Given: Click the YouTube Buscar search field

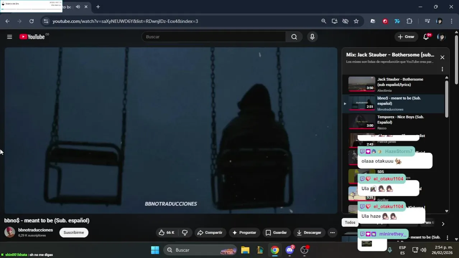Looking at the screenshot, I should coord(214,37).
